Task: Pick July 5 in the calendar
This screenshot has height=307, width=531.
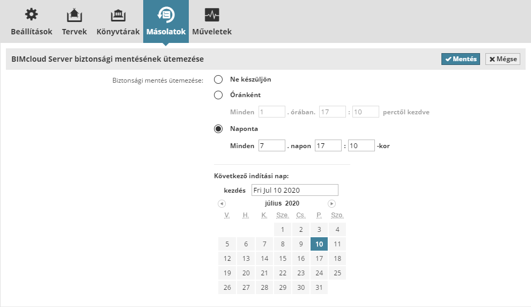Action: [227, 244]
